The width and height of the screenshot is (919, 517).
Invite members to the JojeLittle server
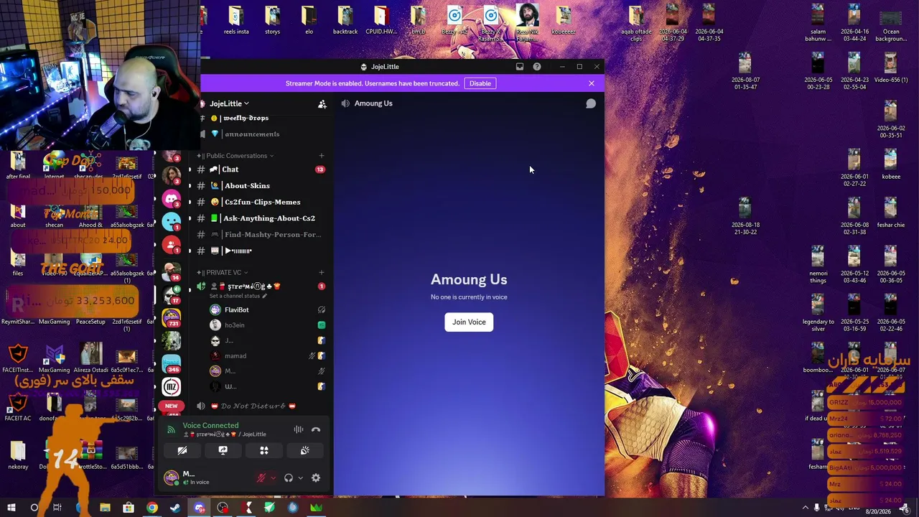pyautogui.click(x=322, y=104)
